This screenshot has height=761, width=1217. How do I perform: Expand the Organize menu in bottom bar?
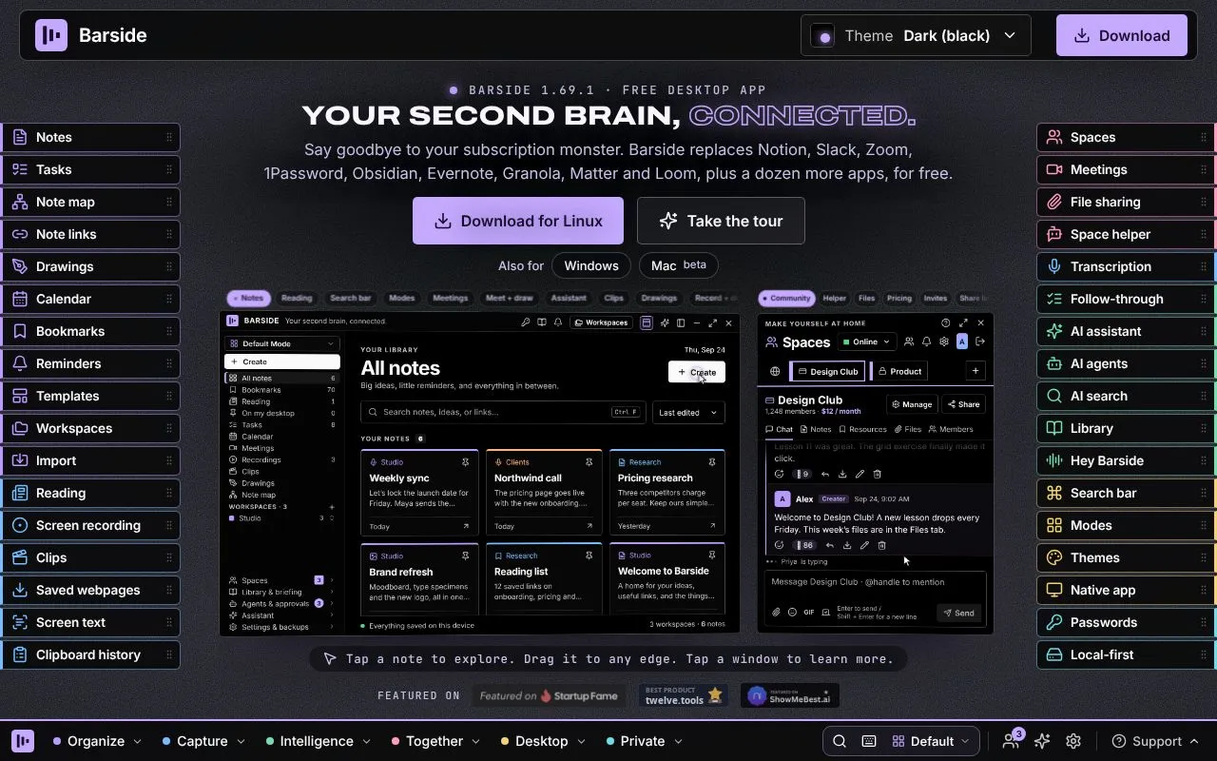[98, 741]
